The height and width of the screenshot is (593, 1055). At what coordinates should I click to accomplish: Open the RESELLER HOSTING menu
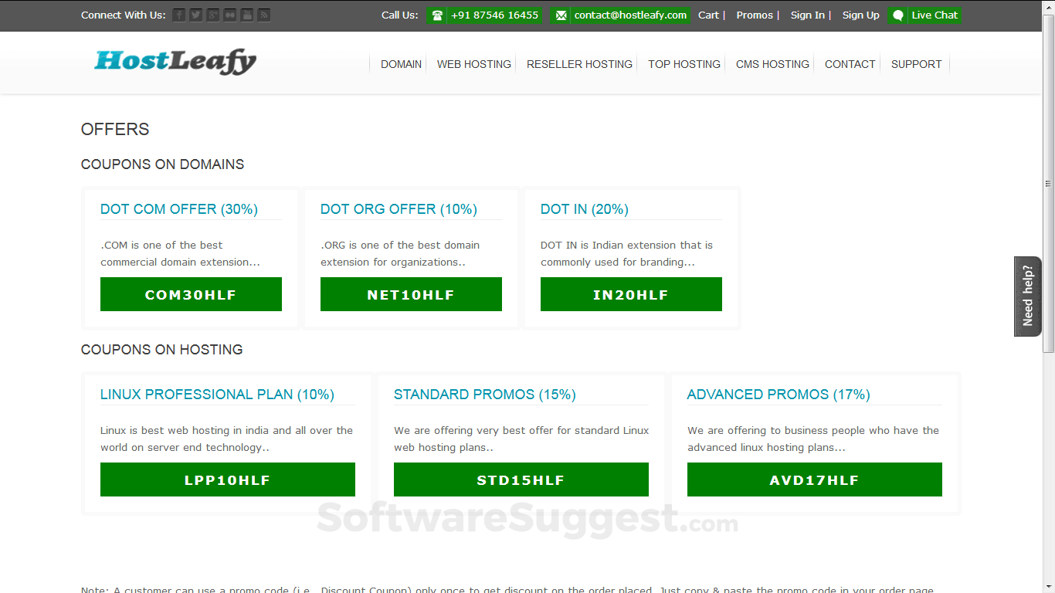tap(579, 64)
